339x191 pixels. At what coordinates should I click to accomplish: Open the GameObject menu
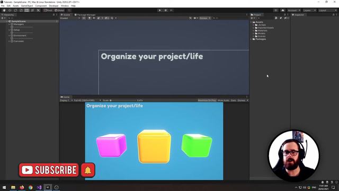click(27, 6)
